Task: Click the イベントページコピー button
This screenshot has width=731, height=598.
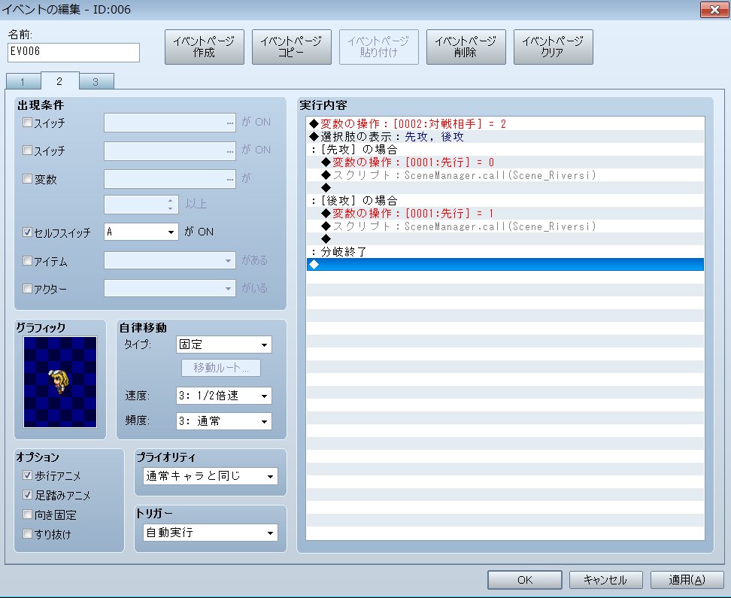Action: 292,47
